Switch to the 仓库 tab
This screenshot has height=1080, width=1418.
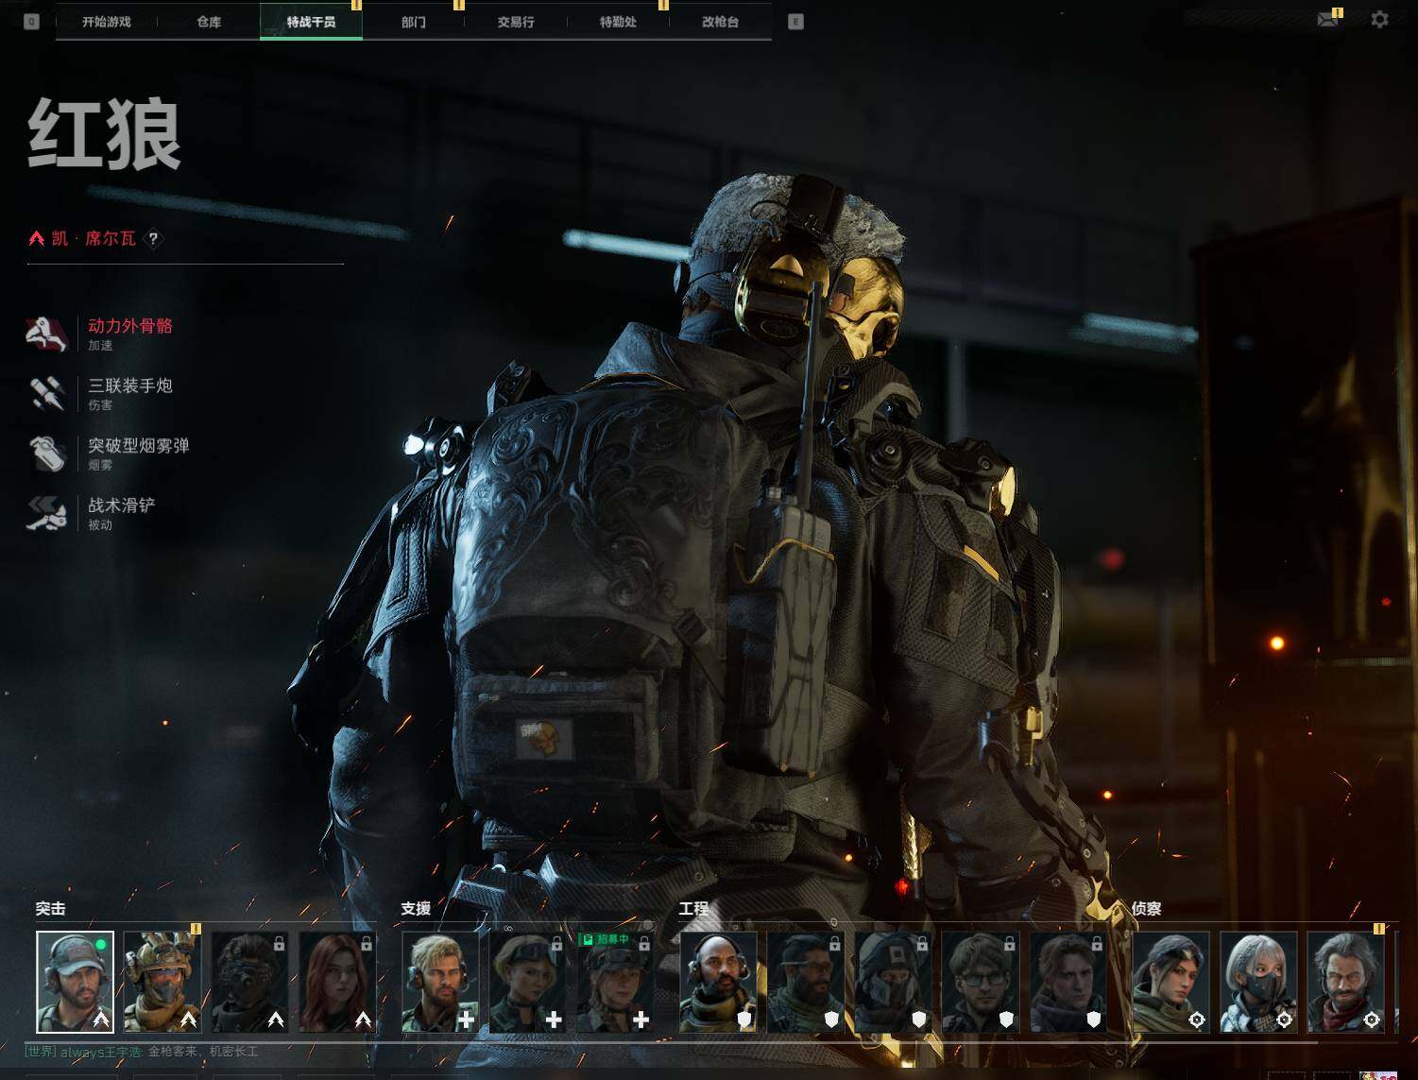(209, 22)
